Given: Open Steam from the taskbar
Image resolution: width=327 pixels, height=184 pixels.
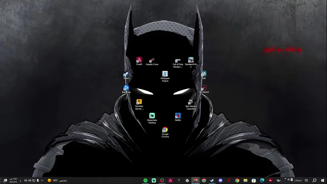Looking at the screenshot, I should pyautogui.click(x=212, y=180).
